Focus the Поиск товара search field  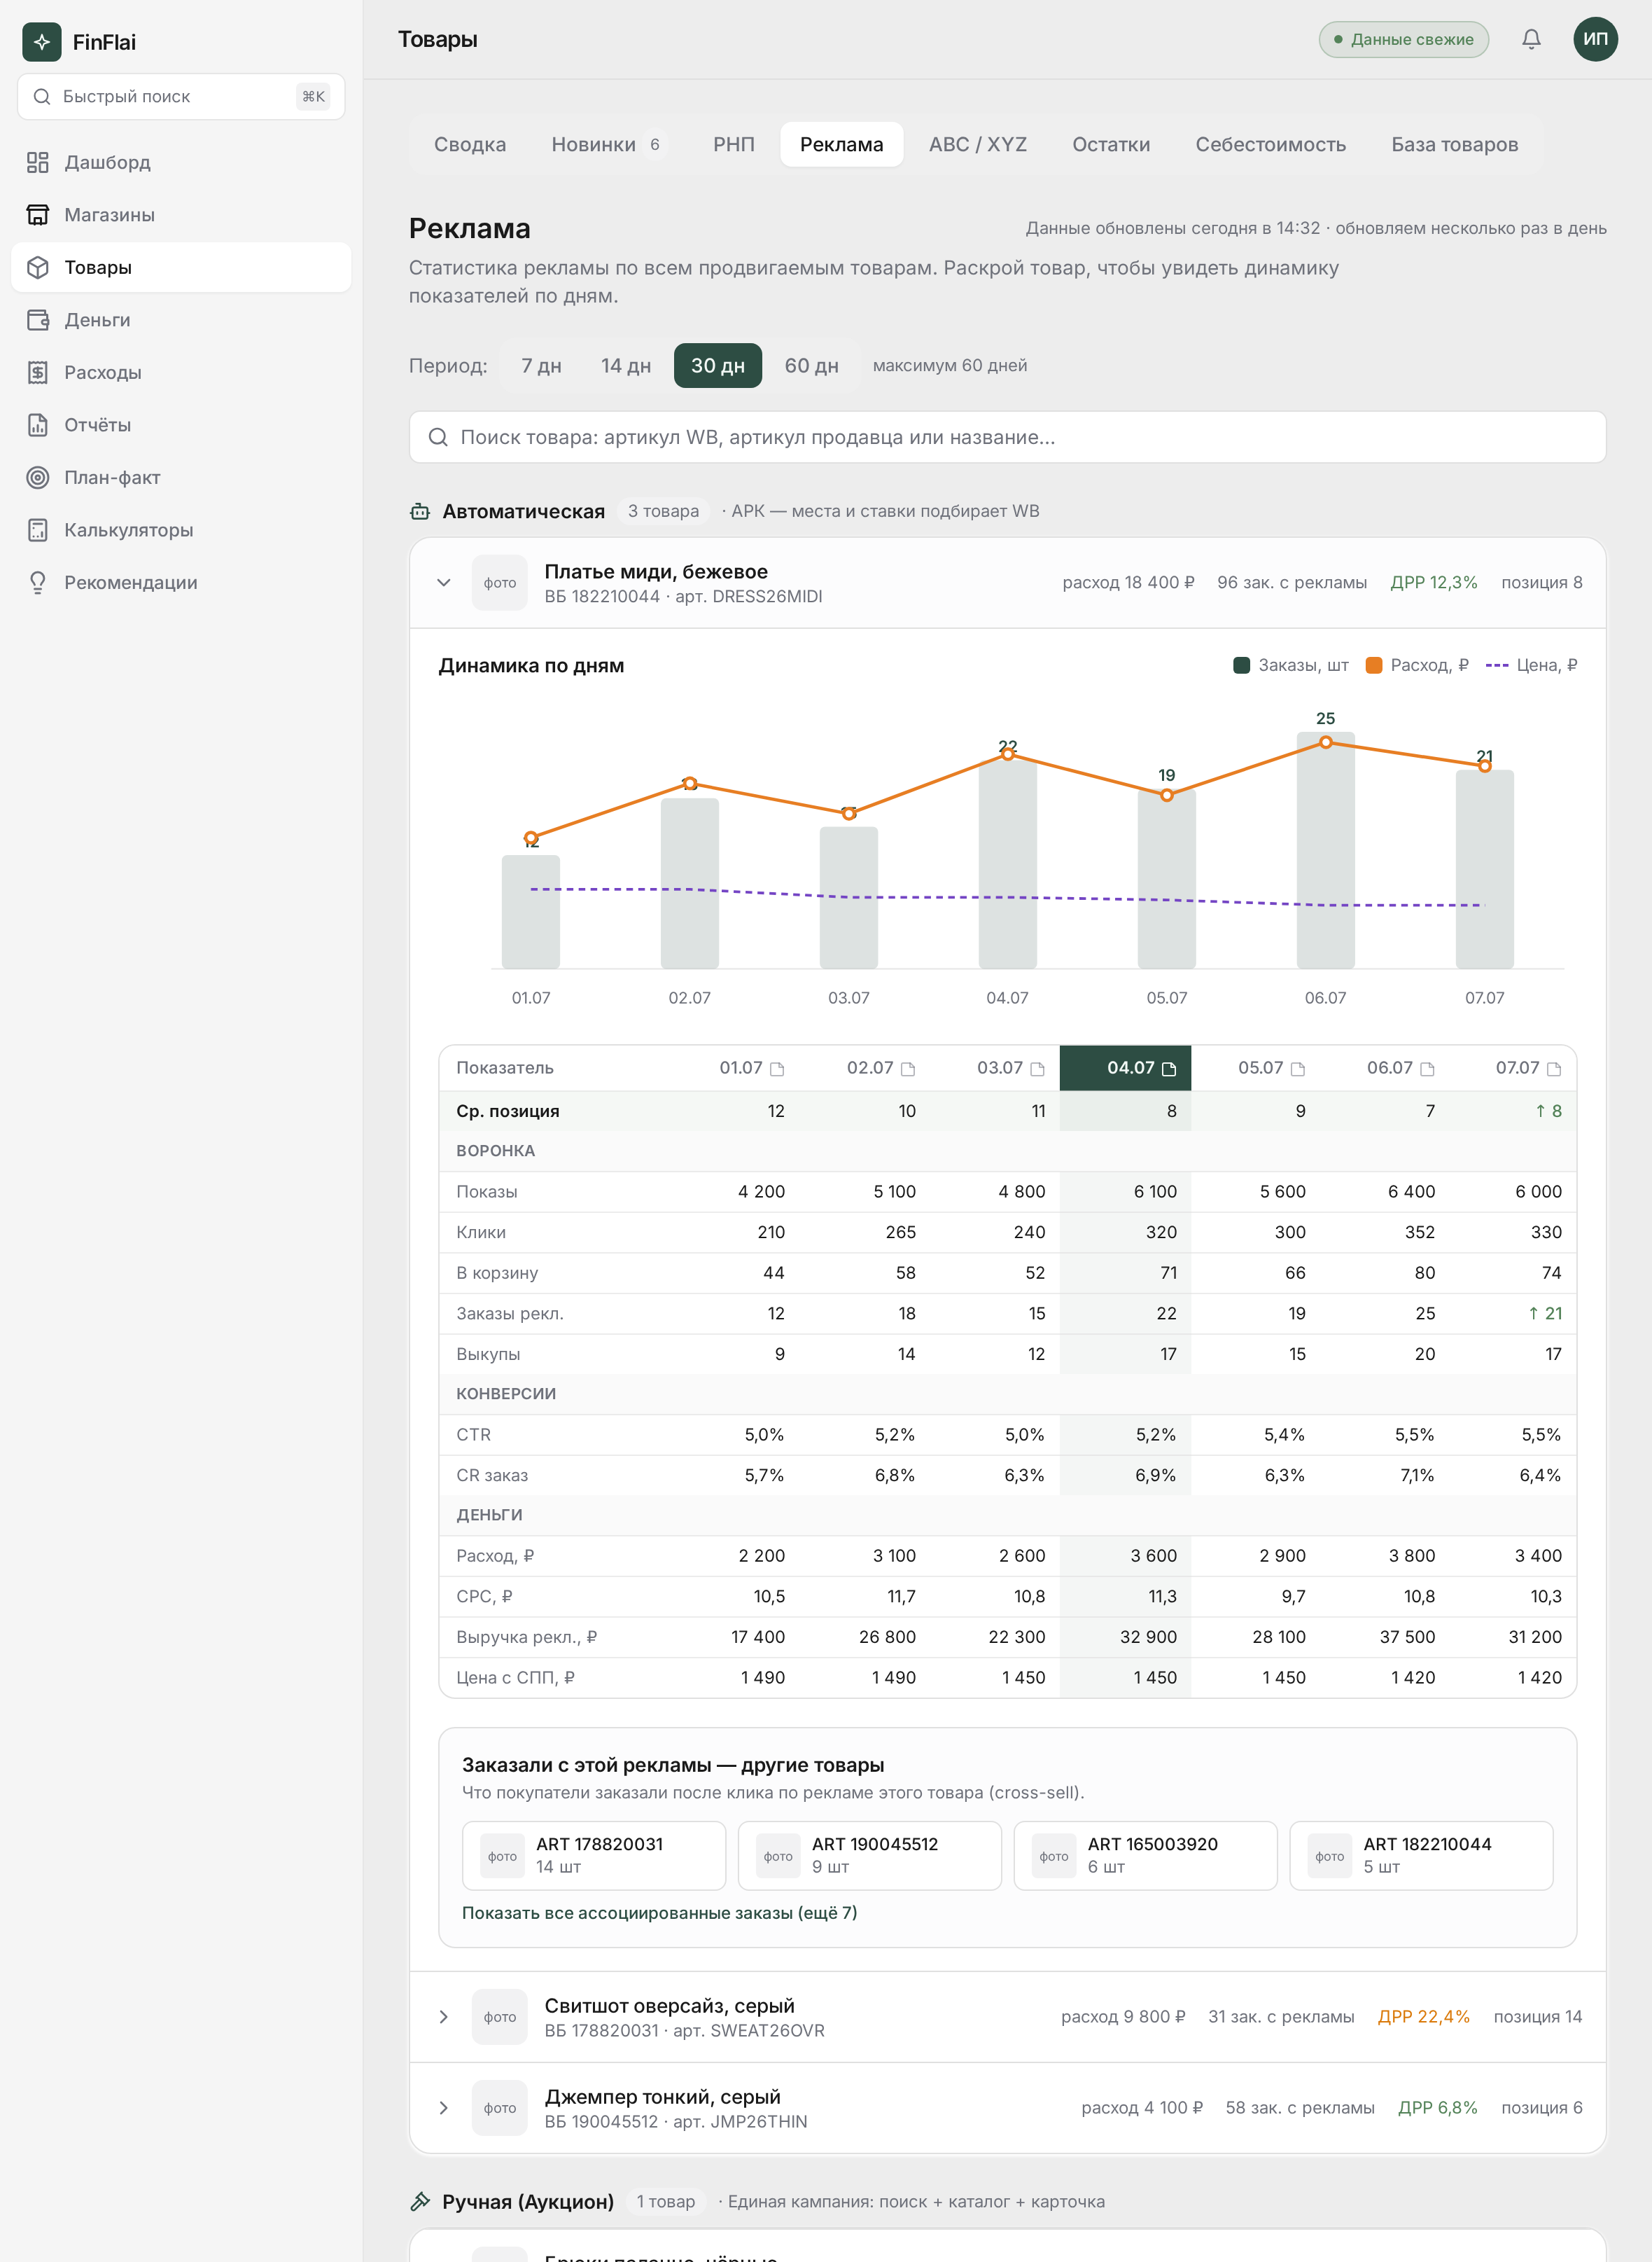[x=1007, y=437]
